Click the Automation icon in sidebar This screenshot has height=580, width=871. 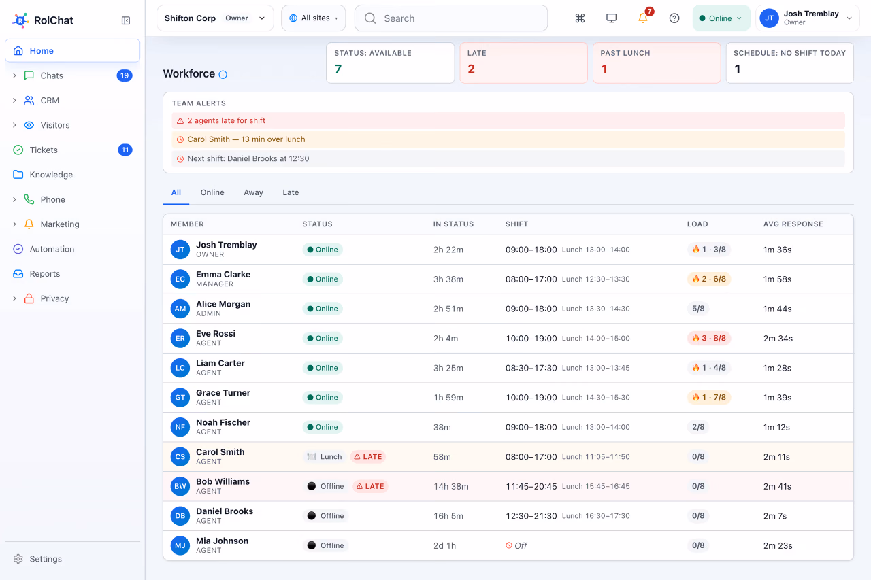point(18,249)
